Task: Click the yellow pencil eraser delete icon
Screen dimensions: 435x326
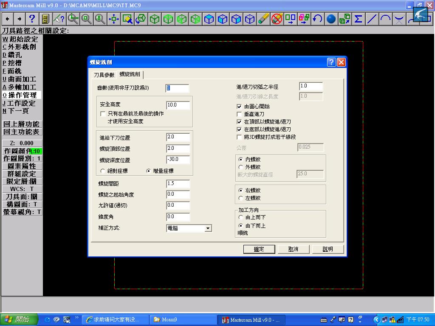Action: [263, 19]
